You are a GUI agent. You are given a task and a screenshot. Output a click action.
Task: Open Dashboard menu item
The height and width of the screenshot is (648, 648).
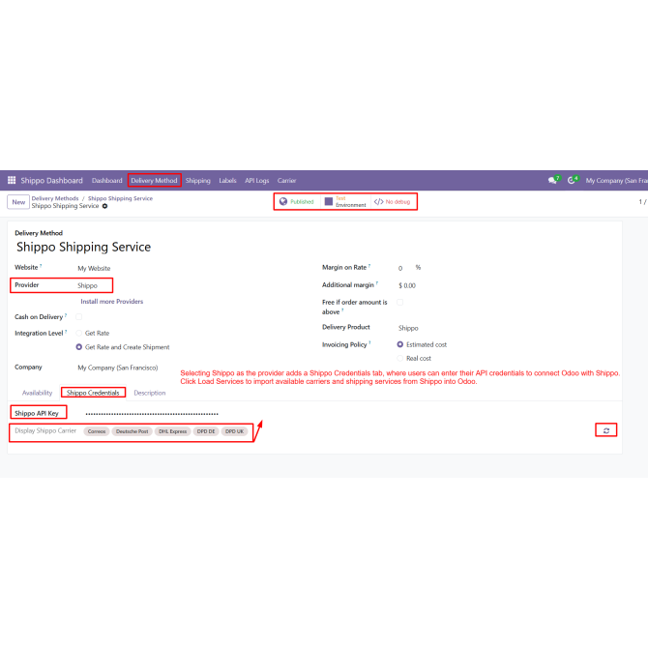(107, 181)
